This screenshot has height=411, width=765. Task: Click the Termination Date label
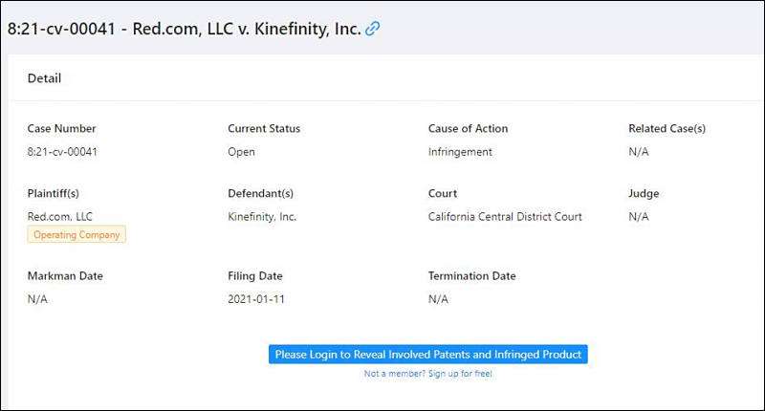click(x=471, y=276)
